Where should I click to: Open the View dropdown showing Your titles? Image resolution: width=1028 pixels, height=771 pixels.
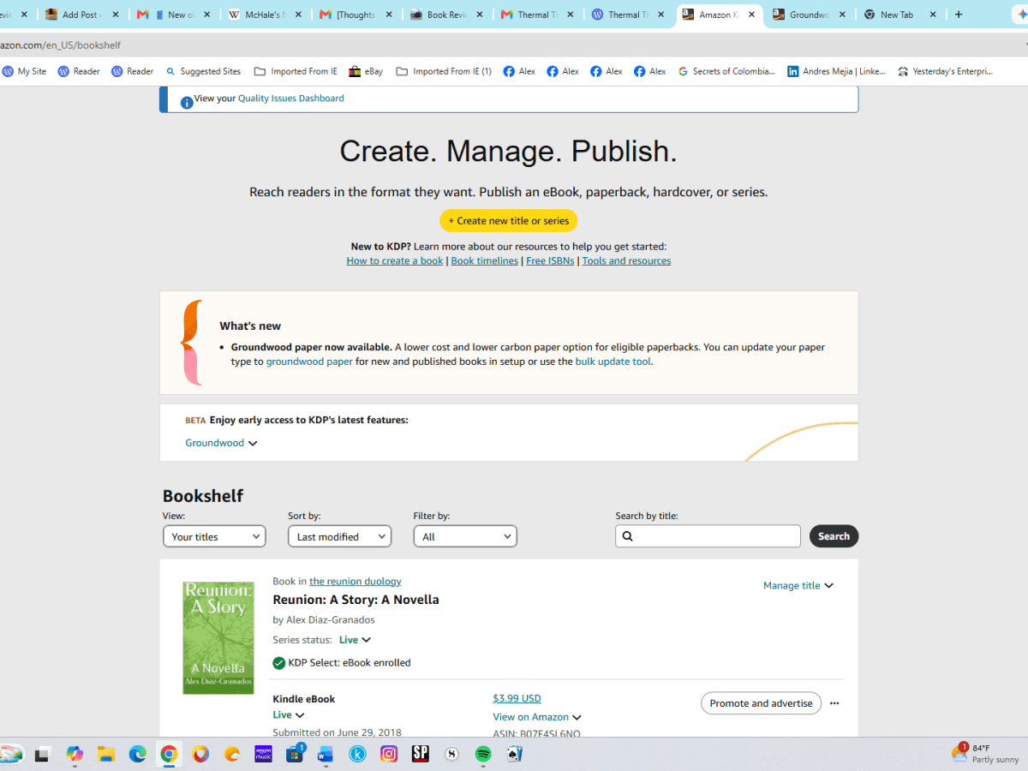tap(214, 536)
